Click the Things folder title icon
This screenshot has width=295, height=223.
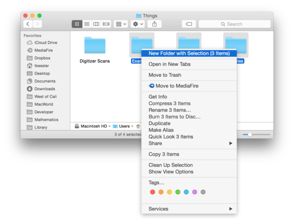click(x=139, y=16)
